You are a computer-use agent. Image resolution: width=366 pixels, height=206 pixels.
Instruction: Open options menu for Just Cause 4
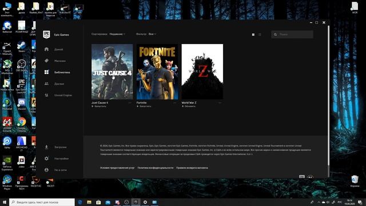coord(130,102)
